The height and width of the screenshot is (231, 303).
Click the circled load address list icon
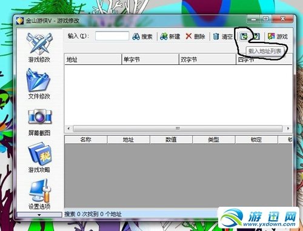pos(244,36)
